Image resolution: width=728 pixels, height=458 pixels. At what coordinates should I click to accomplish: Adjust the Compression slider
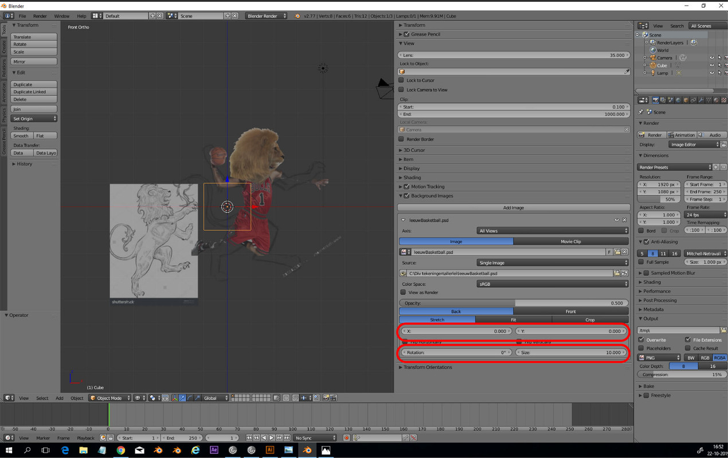(x=682, y=374)
